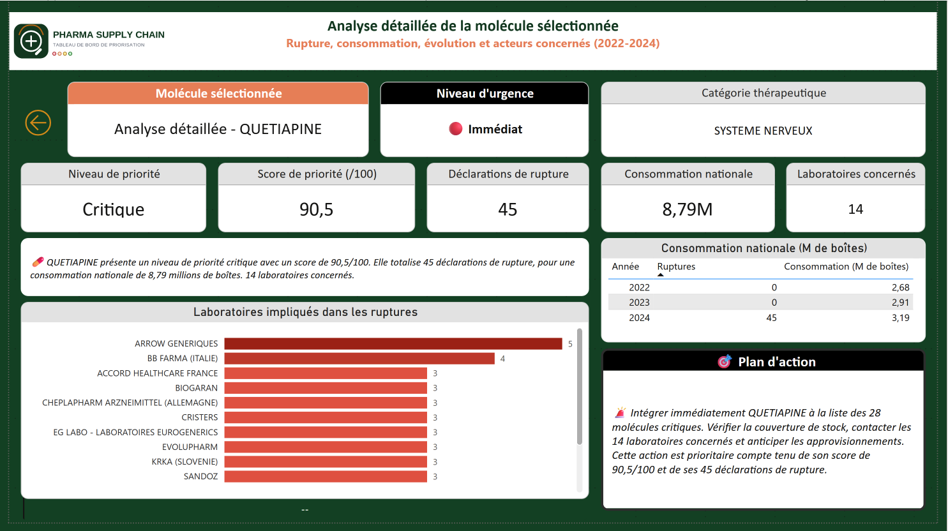Click the target icon next to Plan d'action
This screenshot has width=948, height=531.
(x=725, y=362)
